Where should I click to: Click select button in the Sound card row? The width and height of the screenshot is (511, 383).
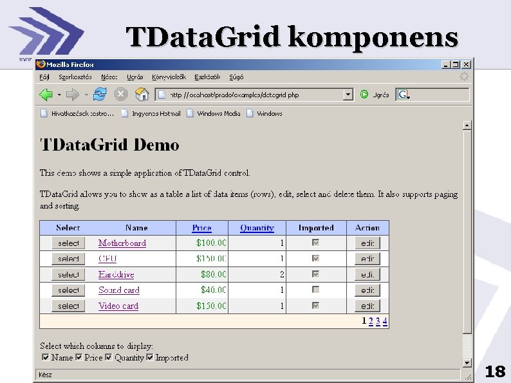pyautogui.click(x=68, y=290)
